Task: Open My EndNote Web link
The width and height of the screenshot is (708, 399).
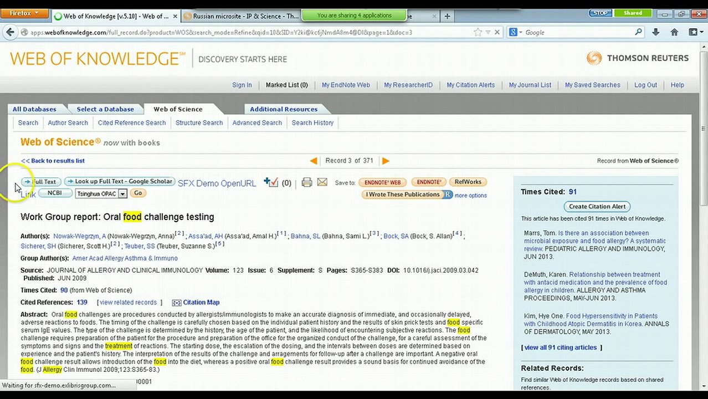Action: point(346,85)
